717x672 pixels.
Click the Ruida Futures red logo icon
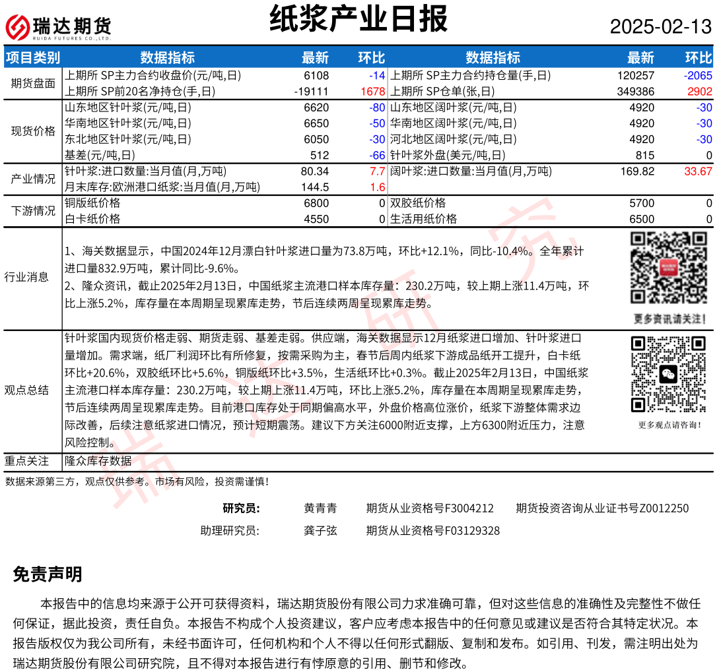17,27
